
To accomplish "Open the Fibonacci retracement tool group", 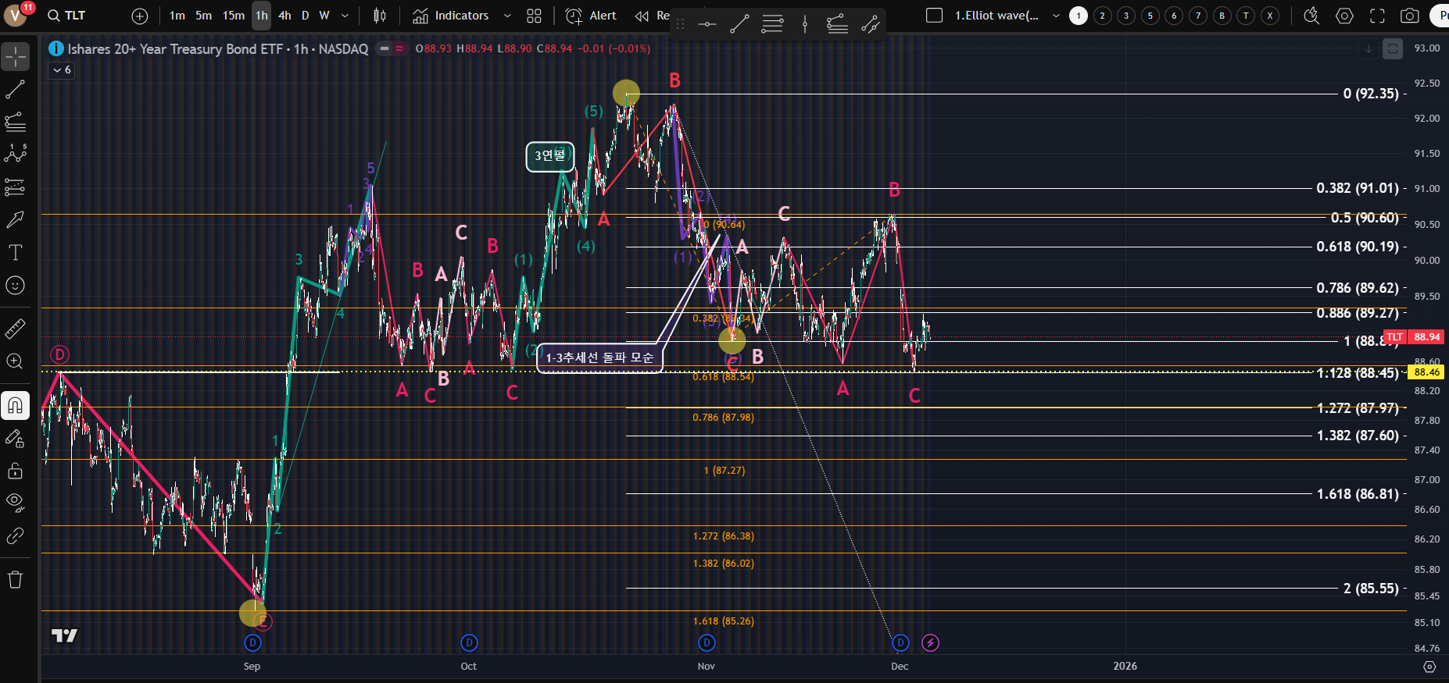I will pyautogui.click(x=16, y=122).
